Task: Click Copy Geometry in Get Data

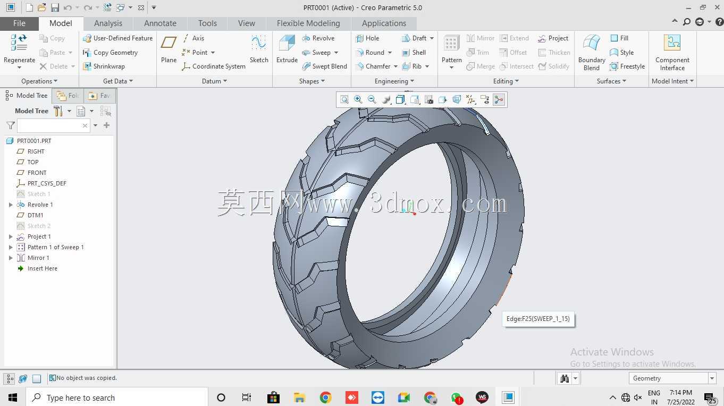Action: pyautogui.click(x=110, y=53)
